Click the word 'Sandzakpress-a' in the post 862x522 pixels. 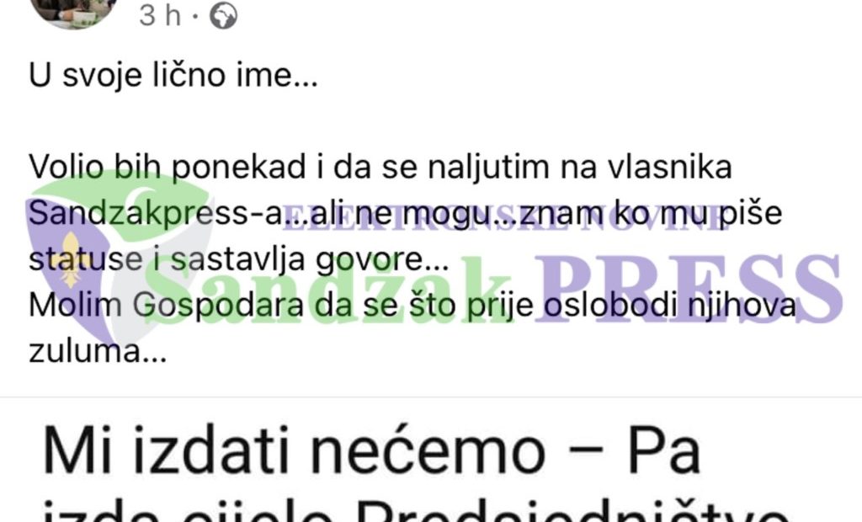pyautogui.click(x=156, y=213)
